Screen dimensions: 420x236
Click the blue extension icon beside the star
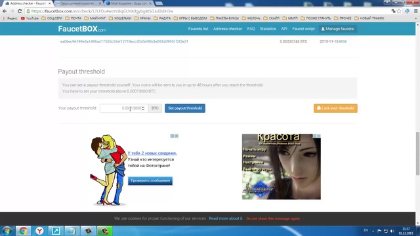click(x=407, y=11)
